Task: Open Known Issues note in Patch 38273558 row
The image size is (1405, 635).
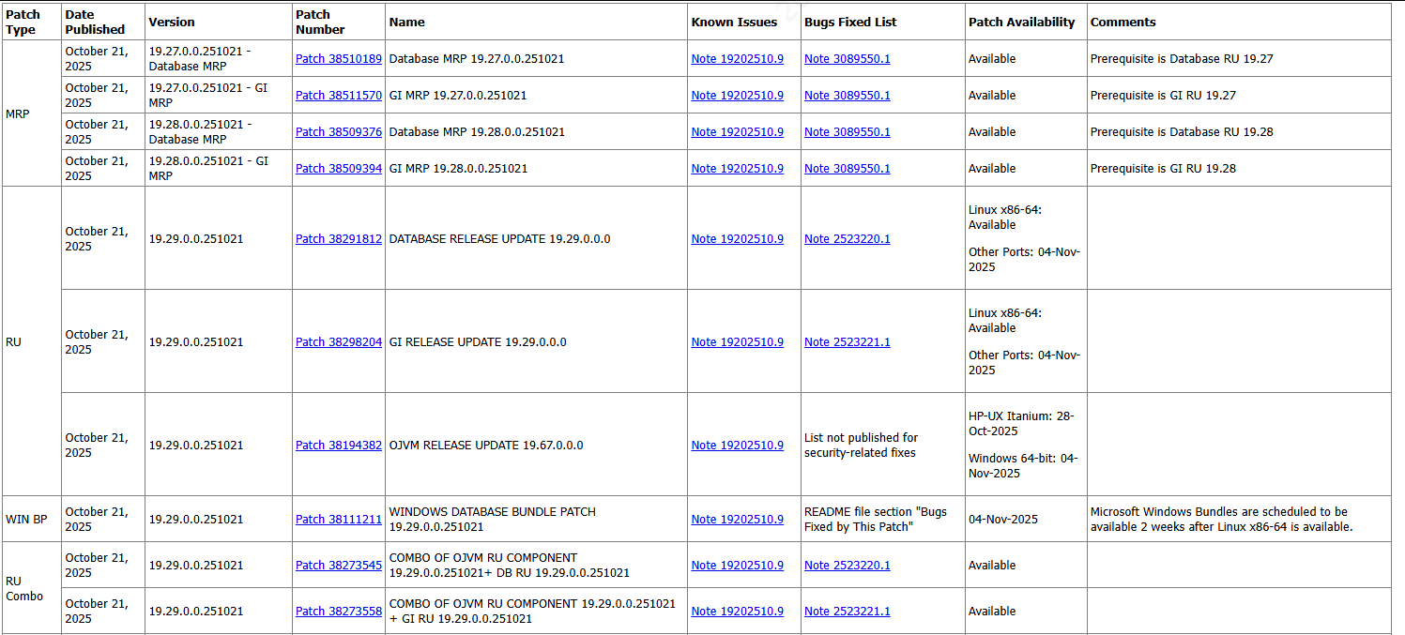Action: coord(738,612)
